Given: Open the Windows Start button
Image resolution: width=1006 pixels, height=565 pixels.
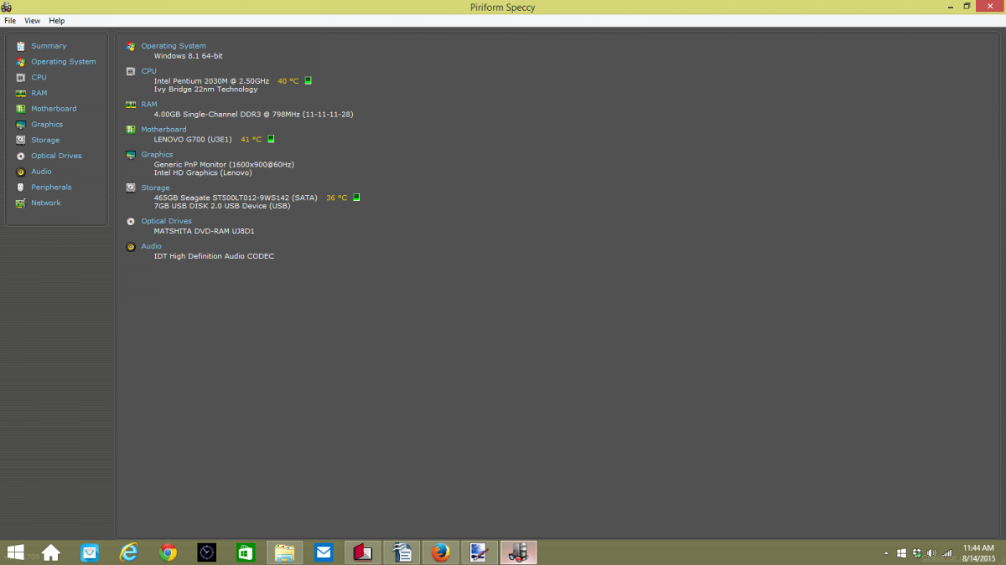Looking at the screenshot, I should [x=15, y=552].
